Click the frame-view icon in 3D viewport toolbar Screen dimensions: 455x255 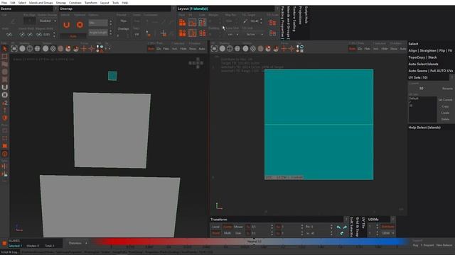point(14,49)
